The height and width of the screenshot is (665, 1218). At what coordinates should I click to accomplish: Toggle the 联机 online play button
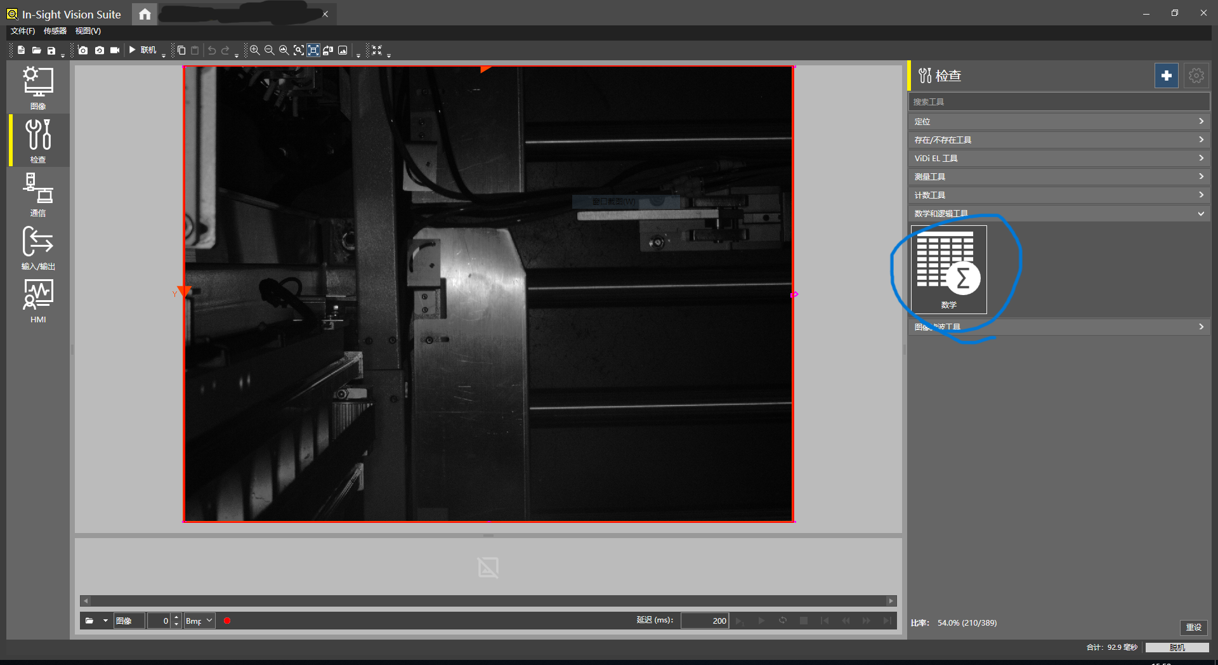[143, 50]
